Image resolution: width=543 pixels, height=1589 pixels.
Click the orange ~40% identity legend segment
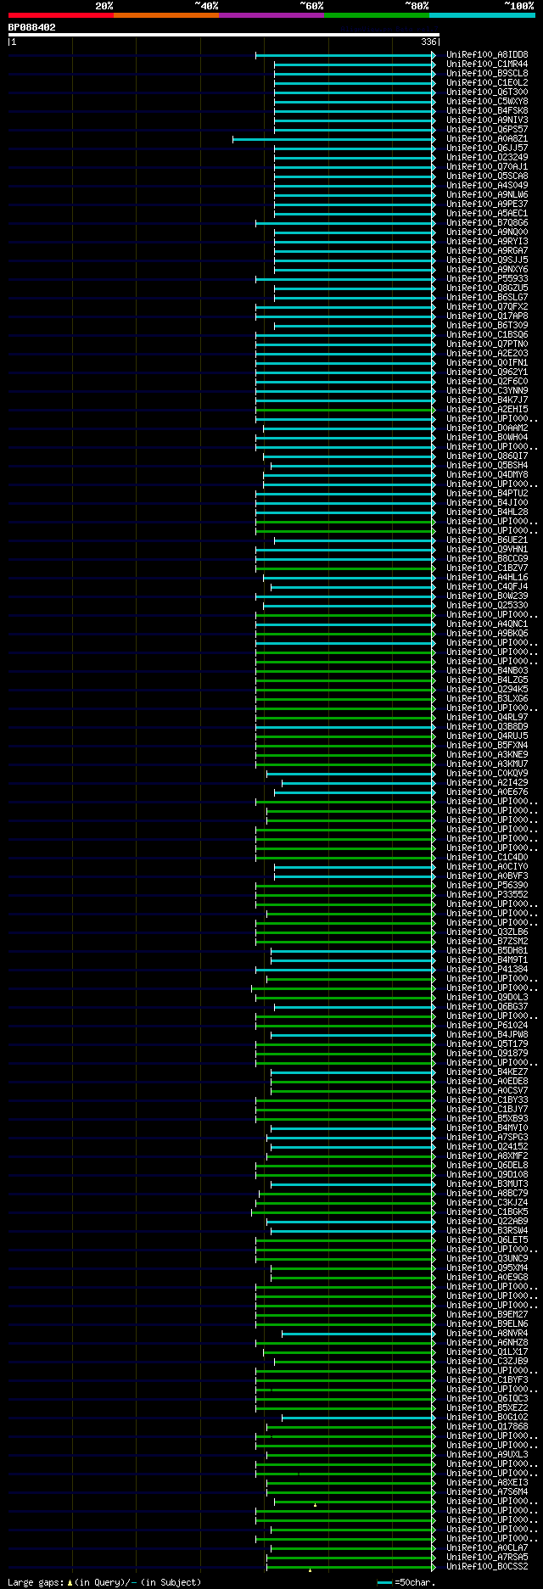(165, 15)
